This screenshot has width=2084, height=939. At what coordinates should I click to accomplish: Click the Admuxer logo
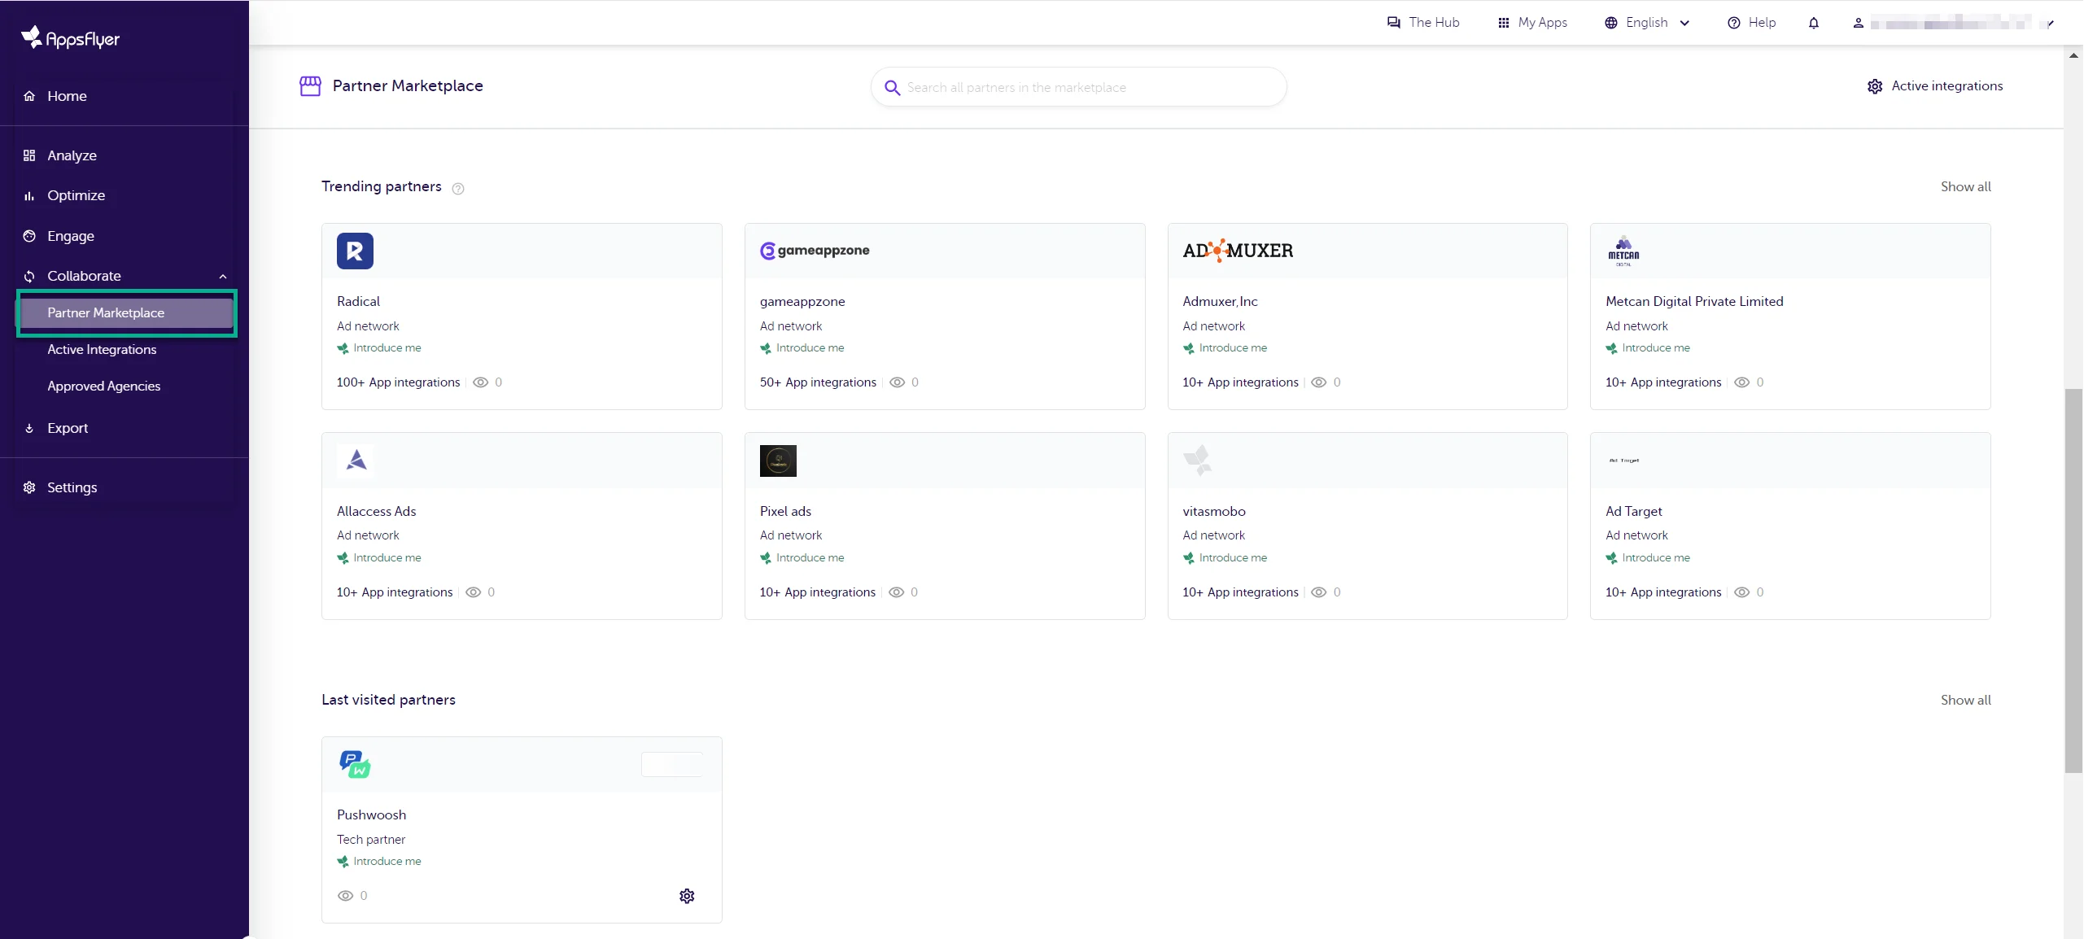click(1238, 251)
